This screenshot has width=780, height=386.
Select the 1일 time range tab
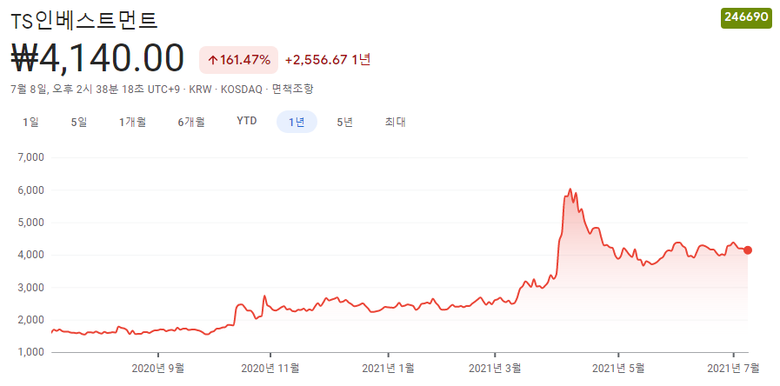(x=30, y=122)
